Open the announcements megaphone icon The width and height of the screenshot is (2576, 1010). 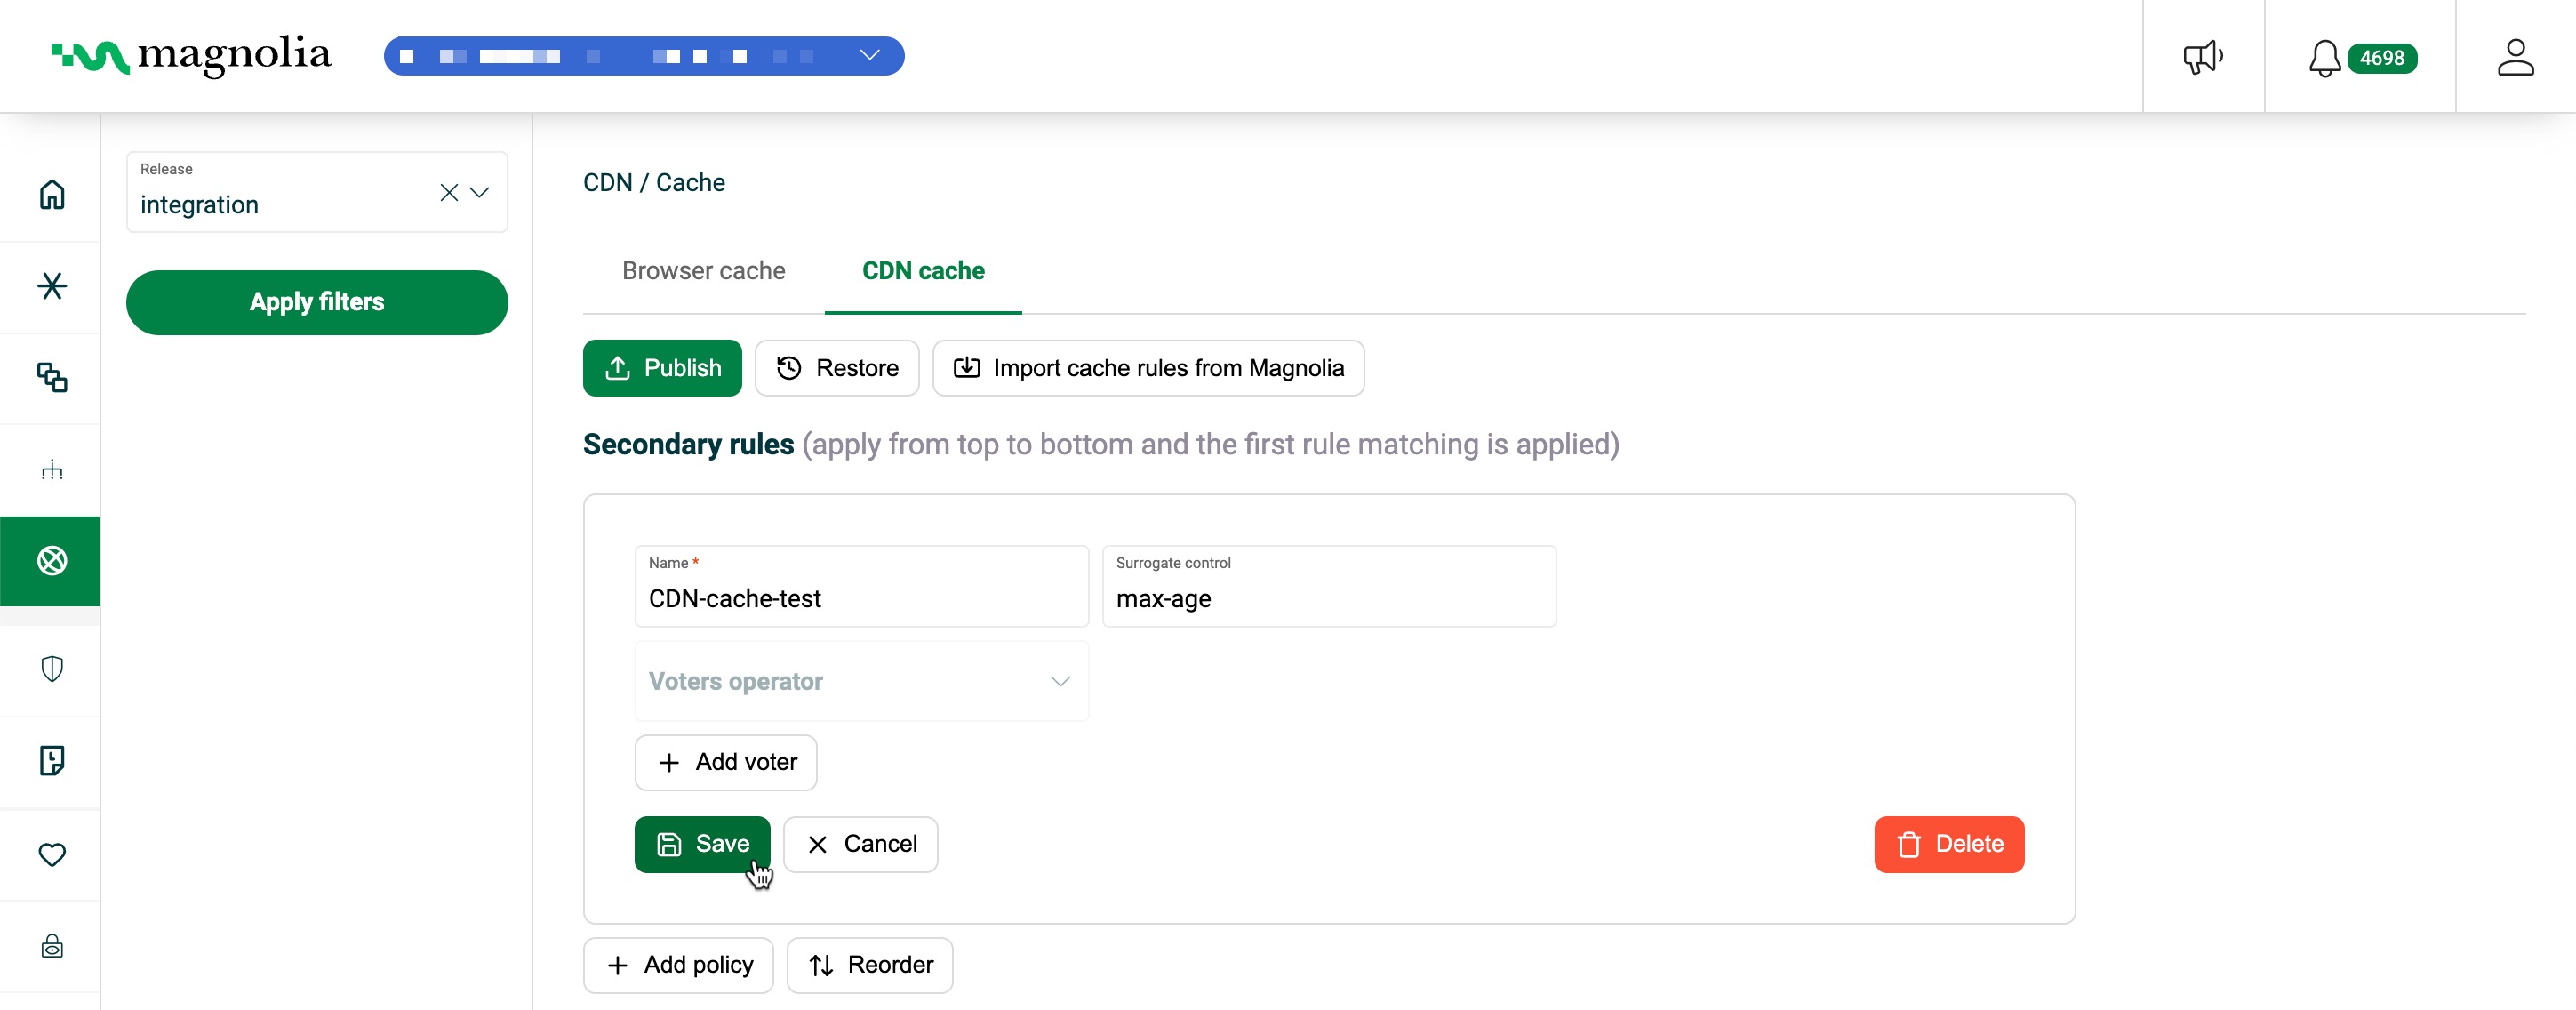click(x=2203, y=57)
